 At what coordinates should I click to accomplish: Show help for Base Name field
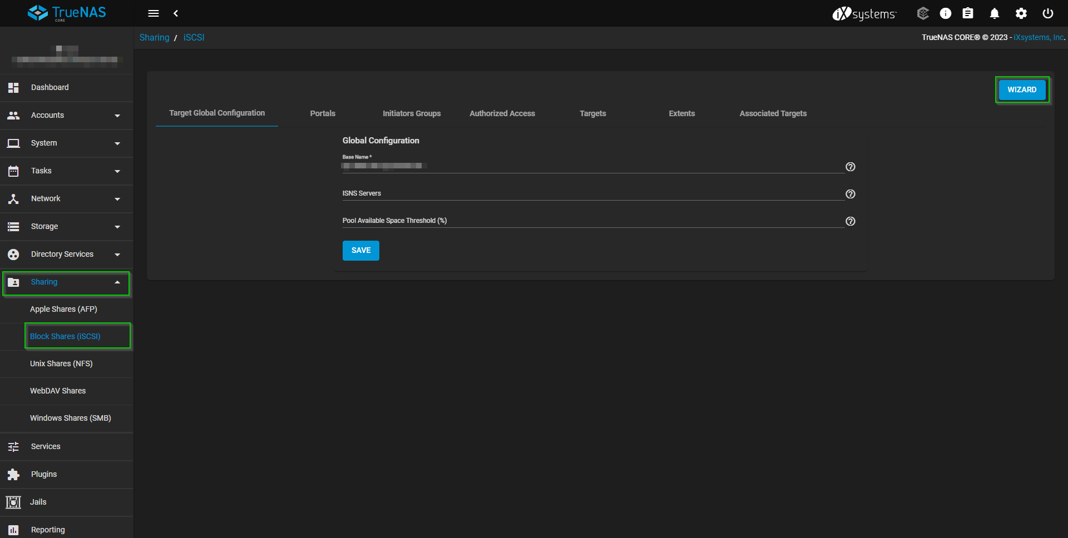pos(851,167)
